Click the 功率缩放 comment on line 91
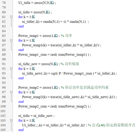The width and height of the screenshot is (136, 132). tap(70, 64)
